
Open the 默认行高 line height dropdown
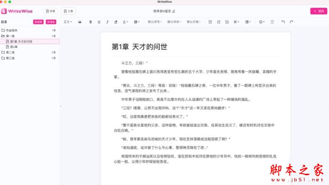194,22
